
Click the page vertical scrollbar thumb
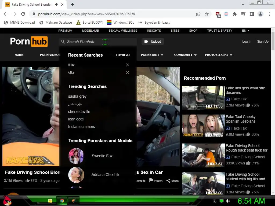[x=273, y=41]
